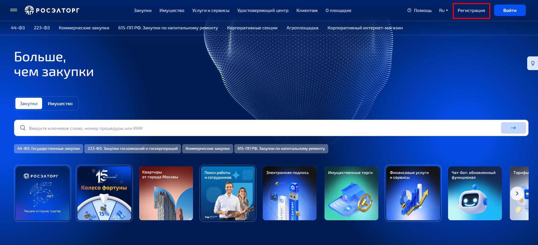Open Финансовые услуги и сервисы card
Viewport: 538px width, 245px height.
(413, 193)
